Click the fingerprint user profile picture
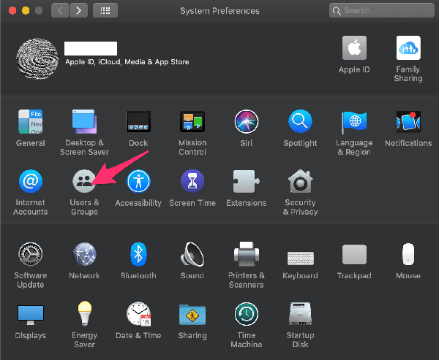Image resolution: width=439 pixels, height=360 pixels. click(37, 58)
